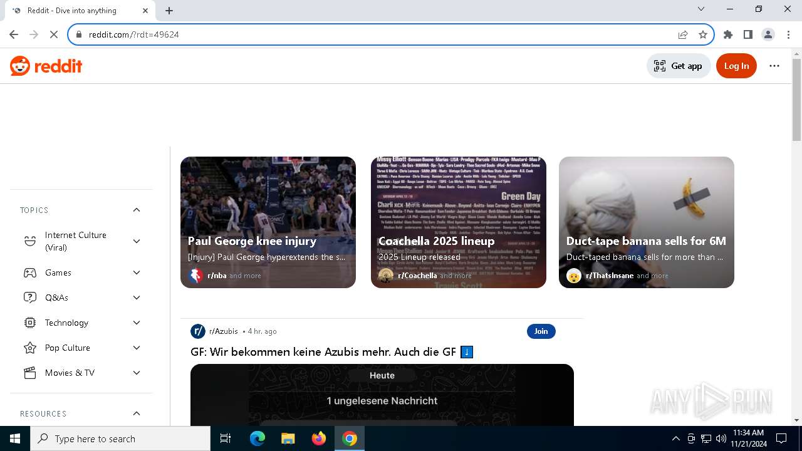The image size is (802, 451).
Task: Open the volume speaker icon
Action: 721,438
